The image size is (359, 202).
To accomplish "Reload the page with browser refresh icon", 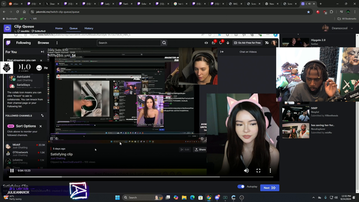I will point(17,12).
